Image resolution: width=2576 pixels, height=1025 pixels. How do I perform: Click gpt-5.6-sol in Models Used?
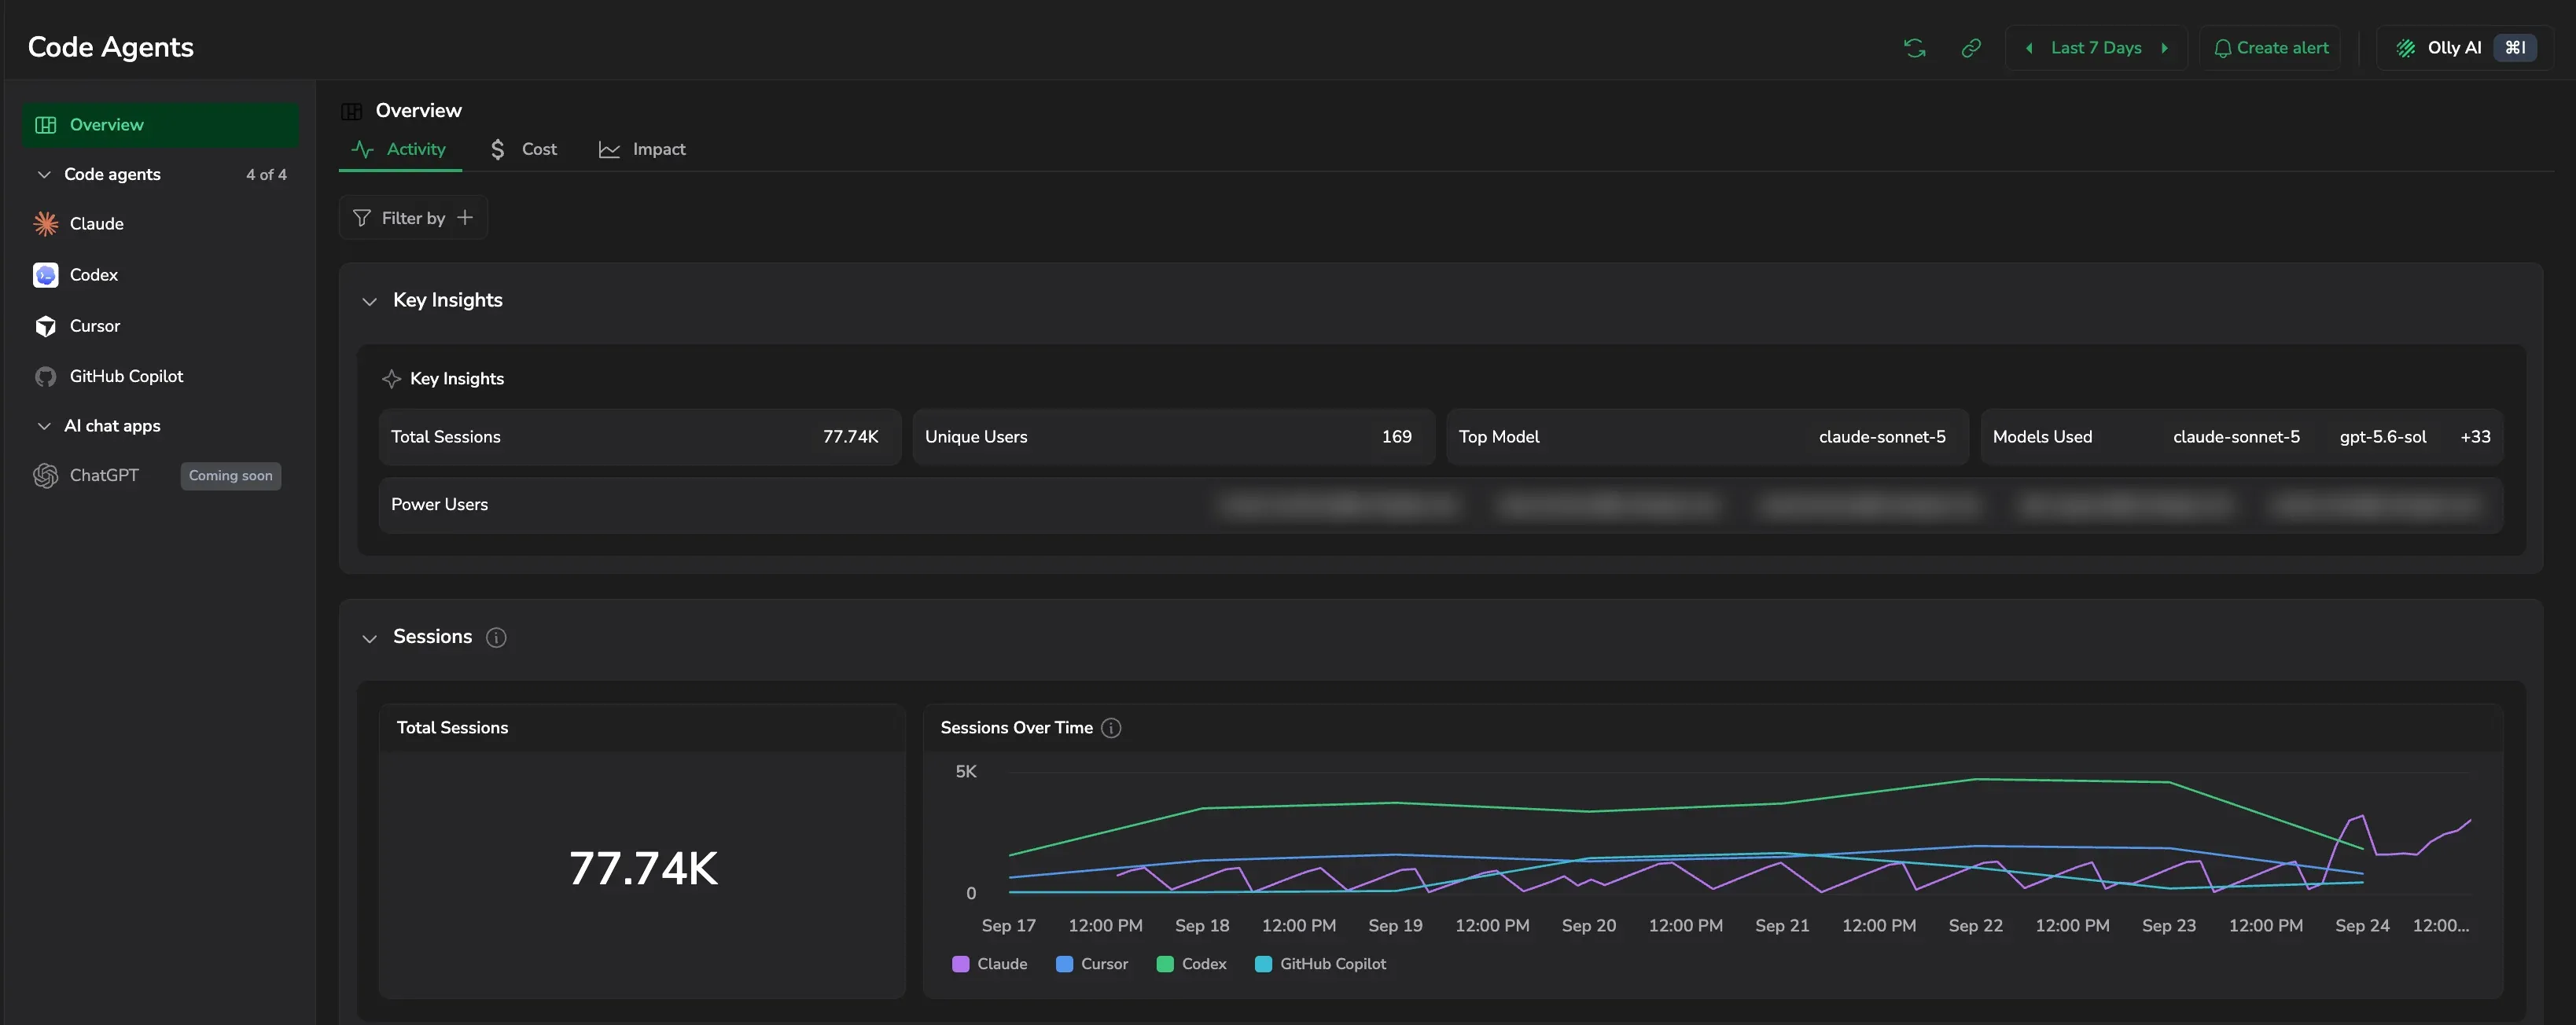pos(2383,437)
